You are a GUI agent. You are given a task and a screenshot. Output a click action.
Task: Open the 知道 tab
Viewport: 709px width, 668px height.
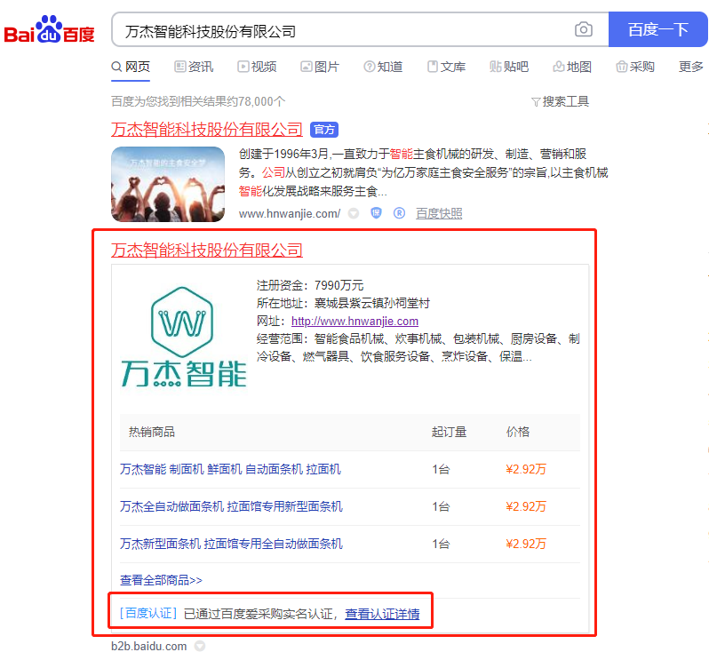coord(383,67)
